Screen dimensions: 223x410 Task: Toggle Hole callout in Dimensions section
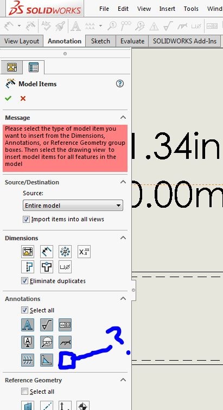(65, 267)
